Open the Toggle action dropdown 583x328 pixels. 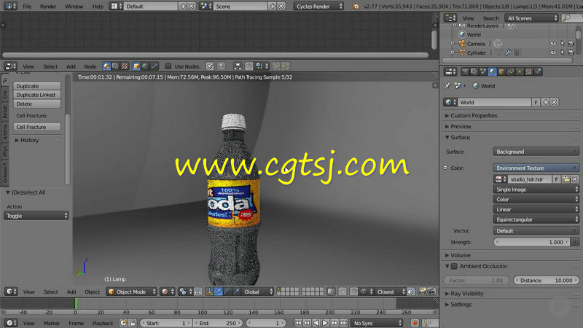pyautogui.click(x=36, y=216)
